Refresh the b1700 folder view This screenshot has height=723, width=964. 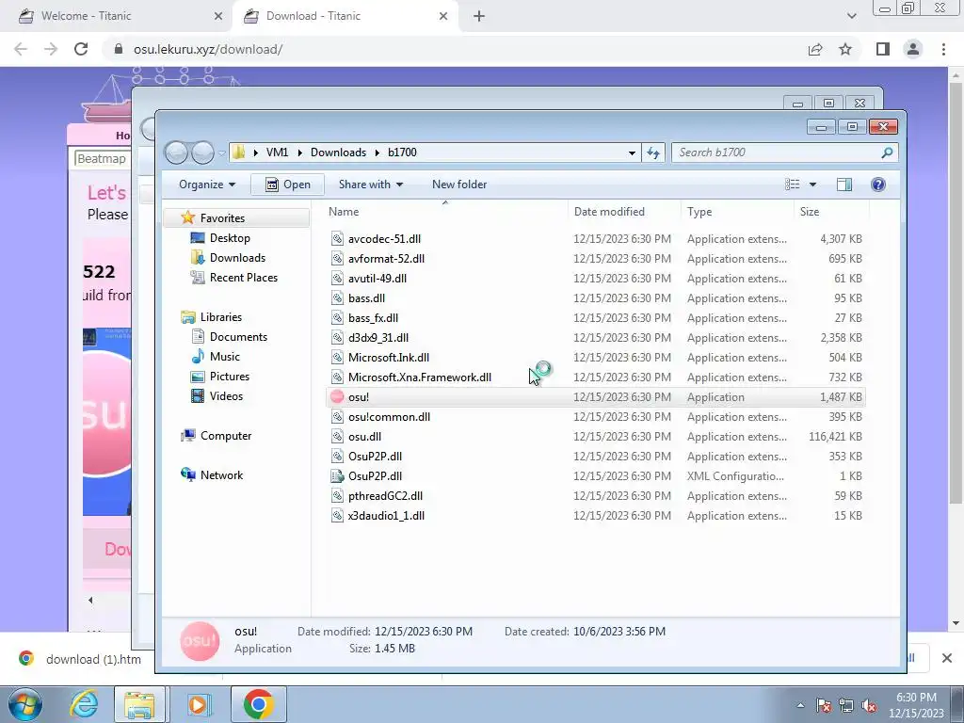[x=653, y=153]
